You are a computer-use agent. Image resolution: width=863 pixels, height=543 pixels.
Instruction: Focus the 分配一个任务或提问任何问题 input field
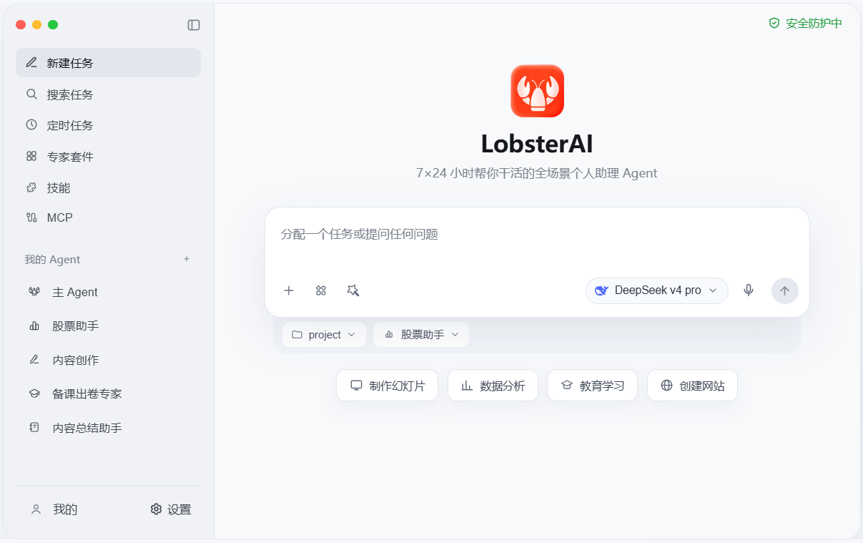[537, 235]
